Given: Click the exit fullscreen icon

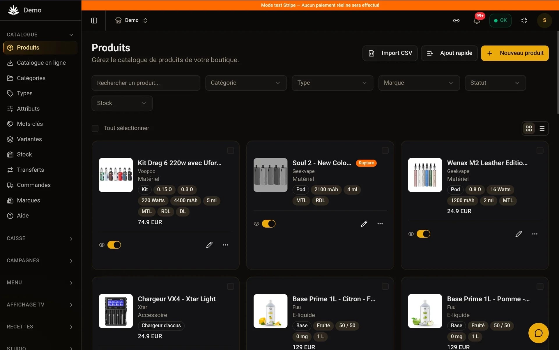Looking at the screenshot, I should click(x=524, y=20).
